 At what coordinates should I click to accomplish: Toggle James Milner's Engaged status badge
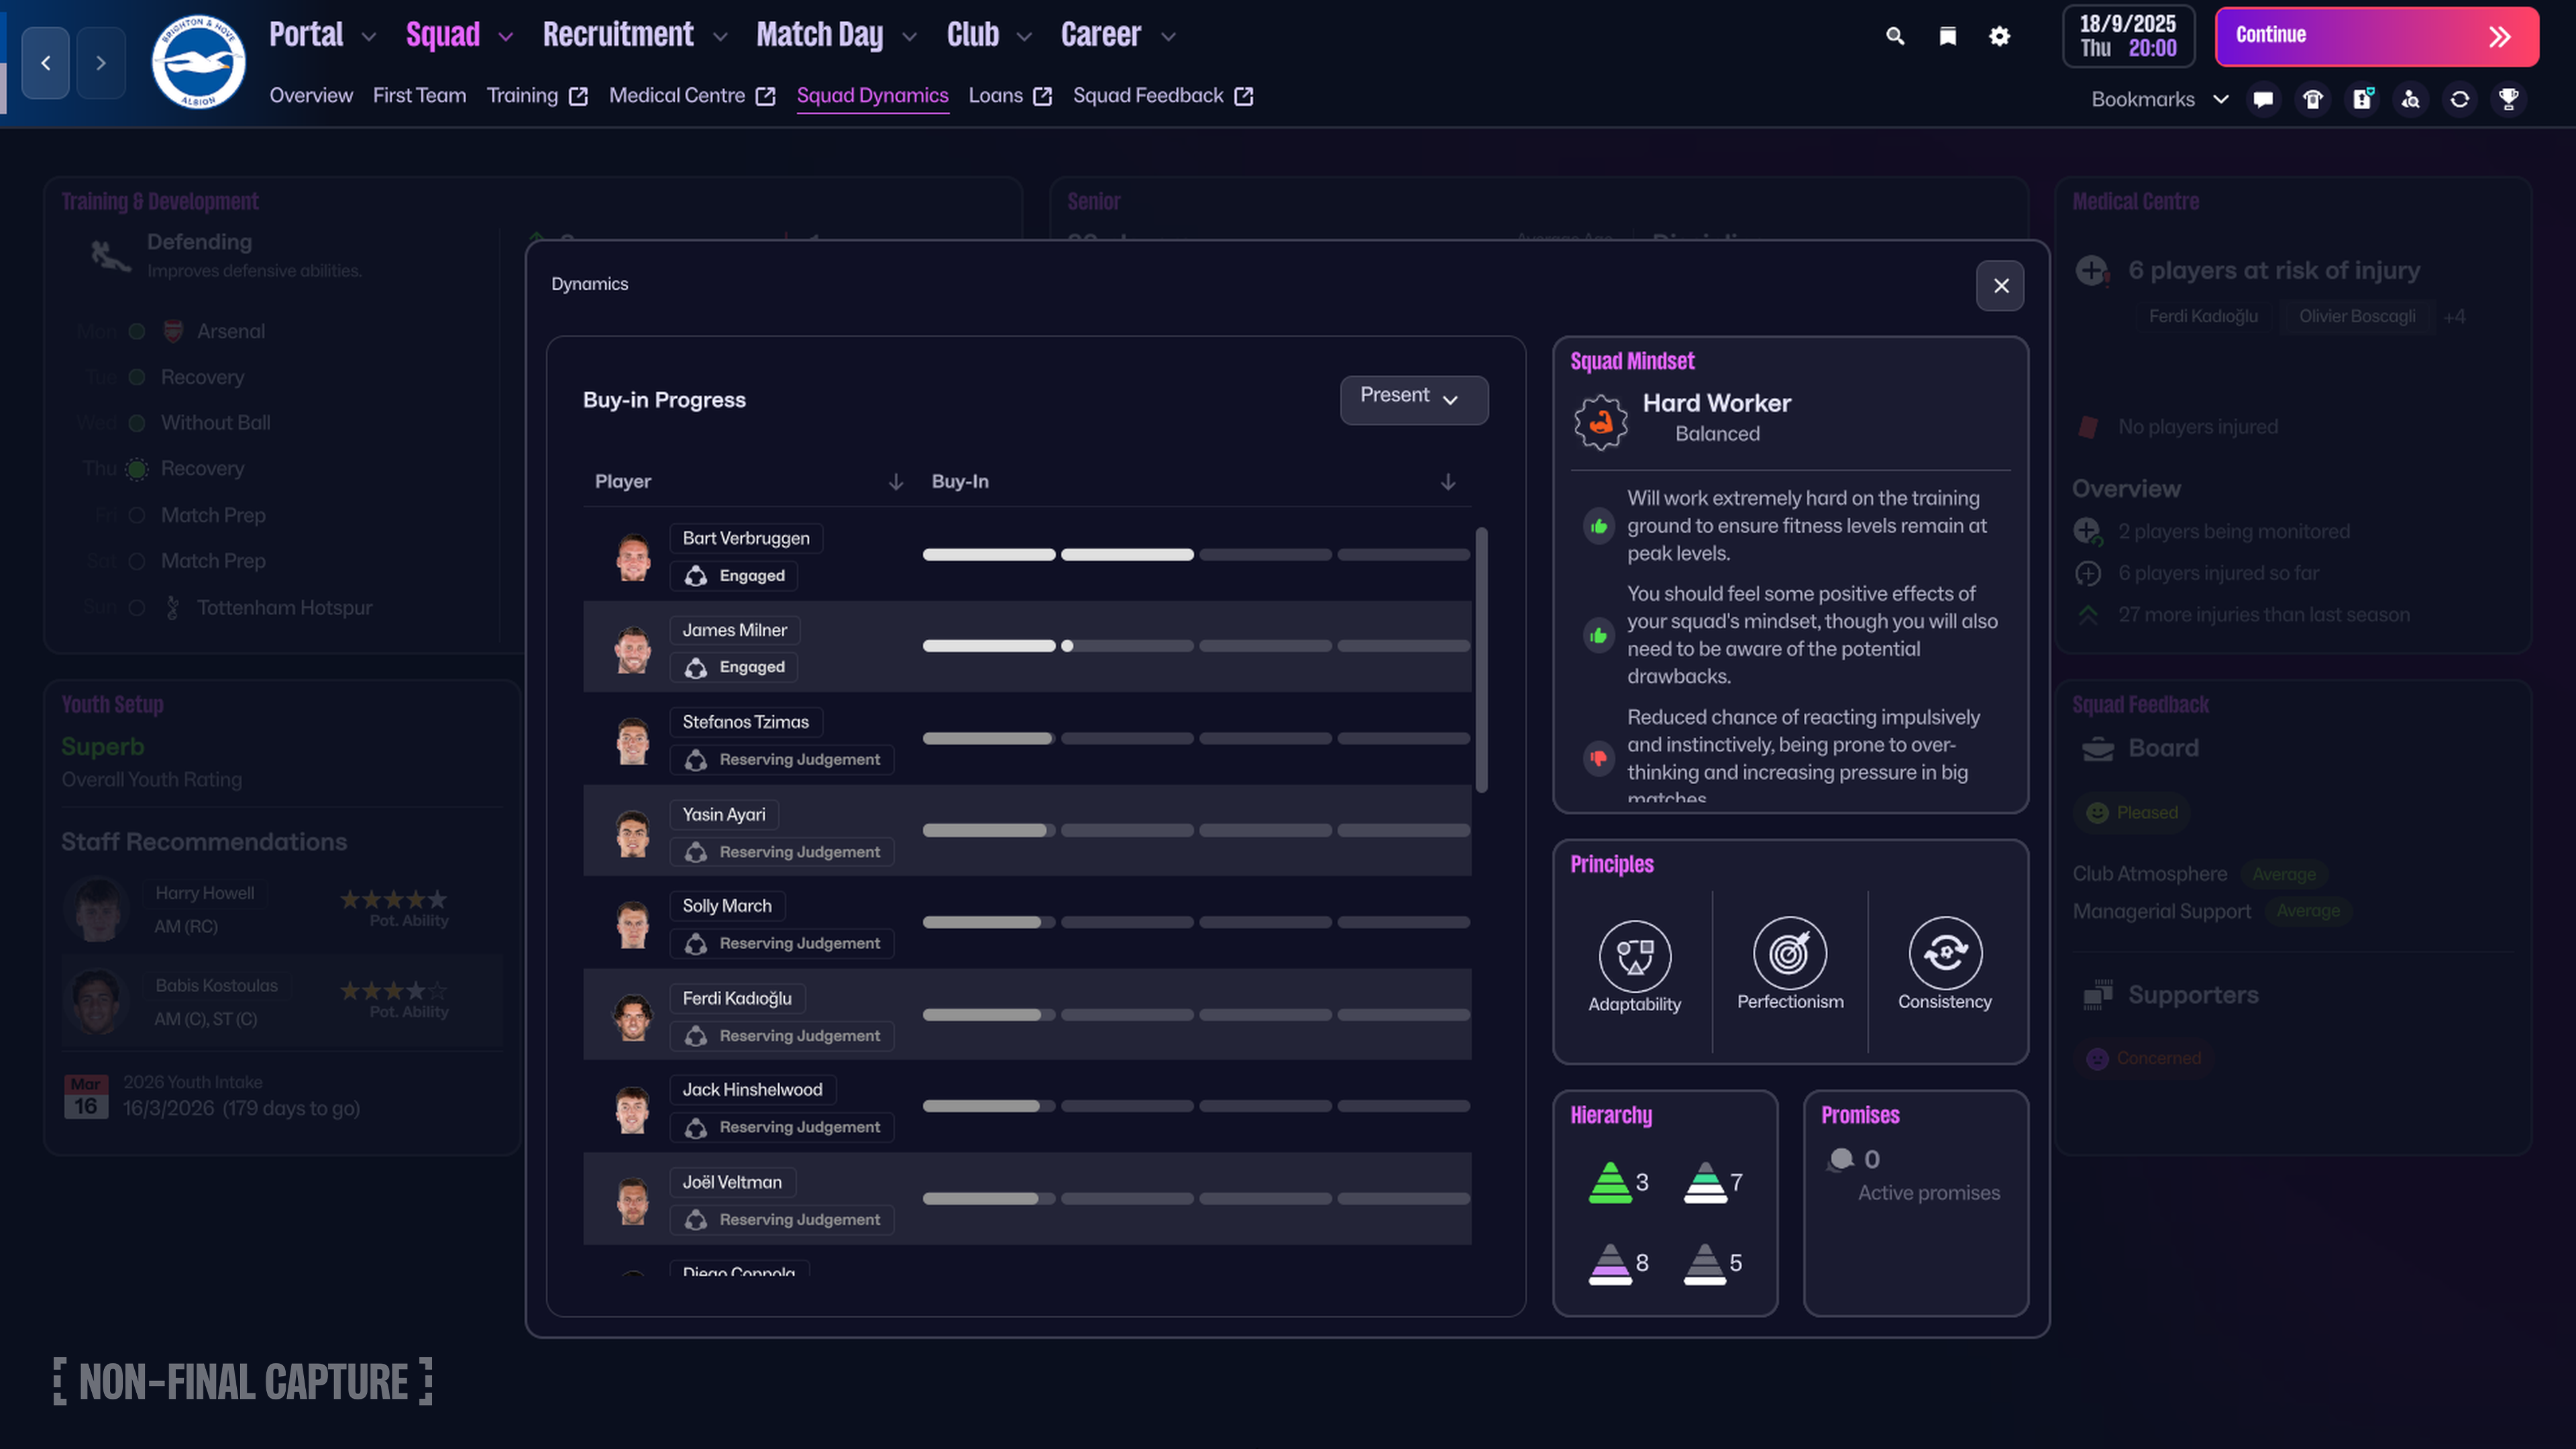pos(734,666)
